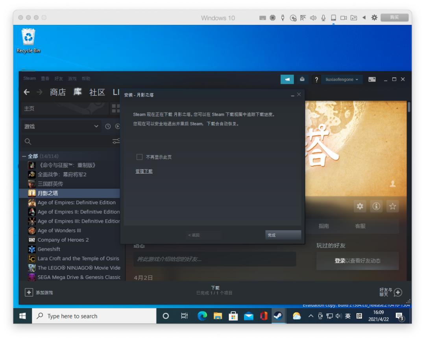Open liuxiaofengone account dropdown
425x340 pixels.
[342, 79]
